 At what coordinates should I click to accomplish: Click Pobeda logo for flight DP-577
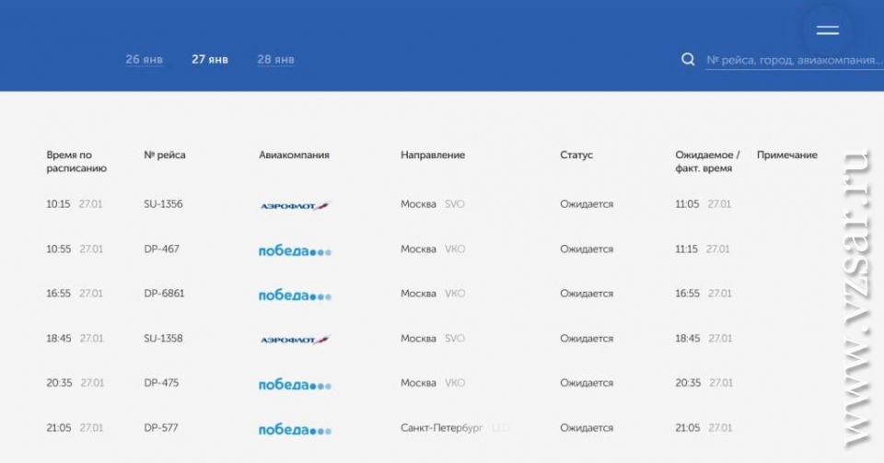click(x=295, y=429)
